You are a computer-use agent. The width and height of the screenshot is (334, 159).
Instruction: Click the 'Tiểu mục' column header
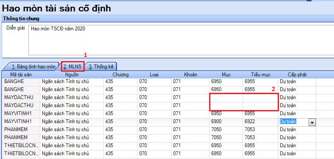click(260, 75)
